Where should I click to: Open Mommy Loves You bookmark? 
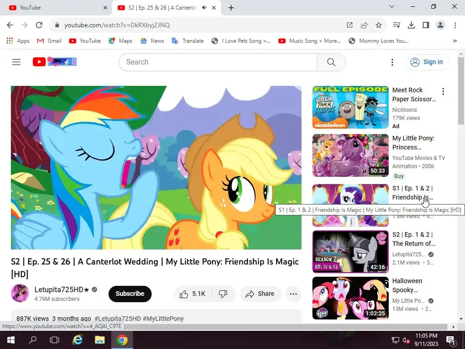379,41
